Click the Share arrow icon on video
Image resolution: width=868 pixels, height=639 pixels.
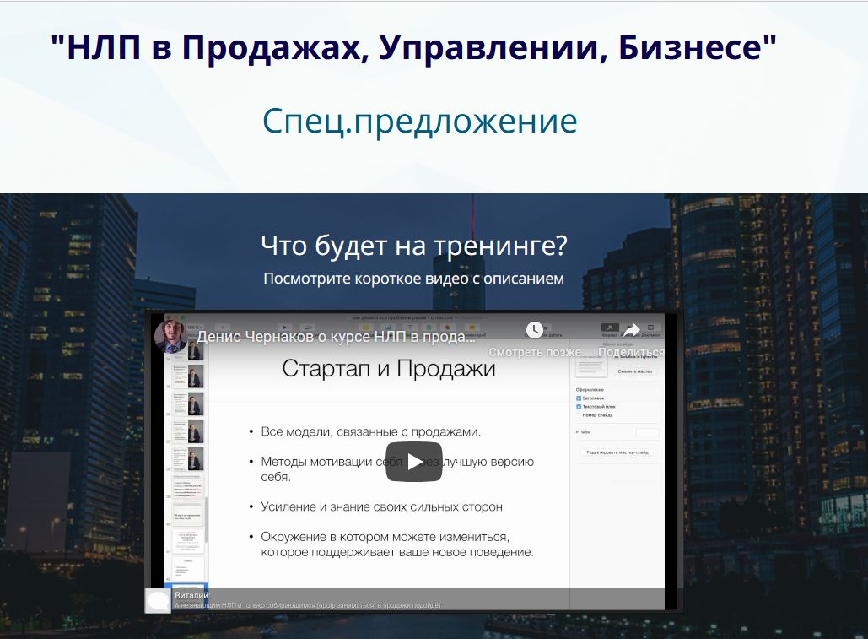tap(631, 330)
